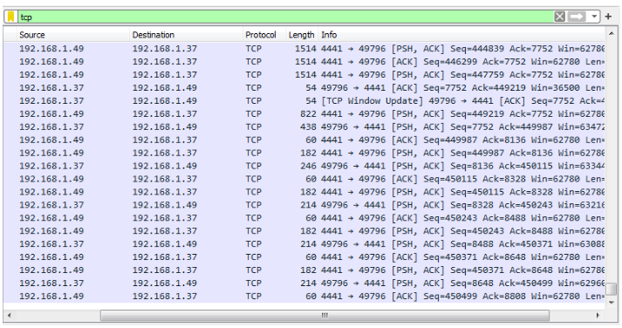Select the packet with length 438
The image size is (622, 328).
pos(304,127)
